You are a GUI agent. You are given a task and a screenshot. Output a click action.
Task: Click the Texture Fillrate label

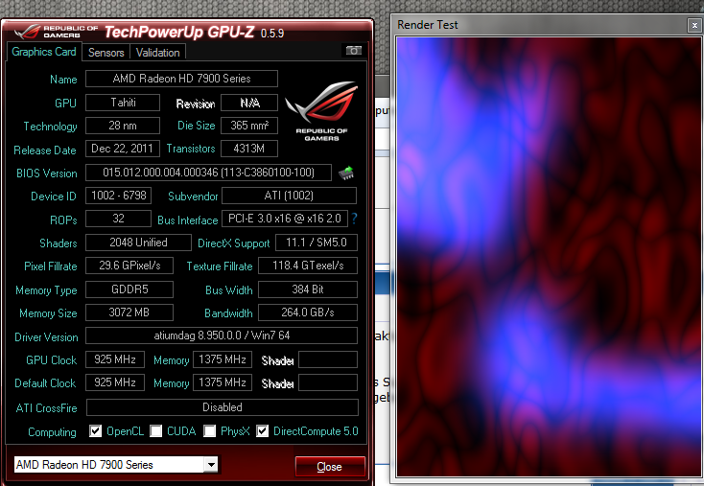220,266
